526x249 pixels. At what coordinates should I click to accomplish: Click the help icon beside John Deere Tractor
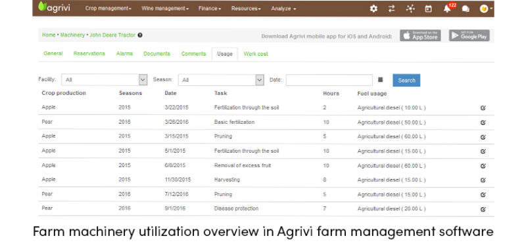tap(140, 35)
